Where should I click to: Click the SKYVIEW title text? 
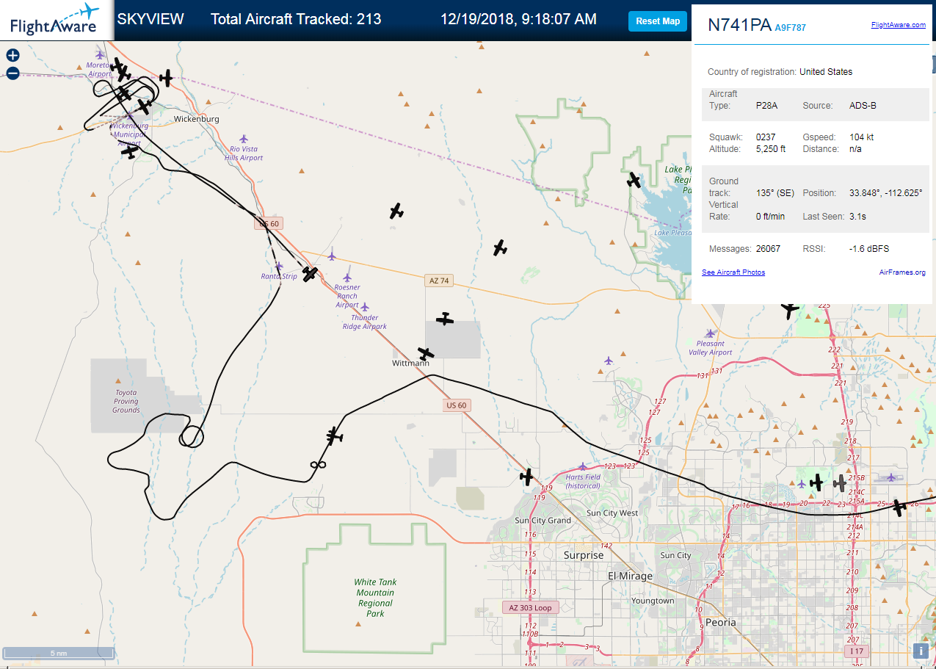click(x=150, y=19)
